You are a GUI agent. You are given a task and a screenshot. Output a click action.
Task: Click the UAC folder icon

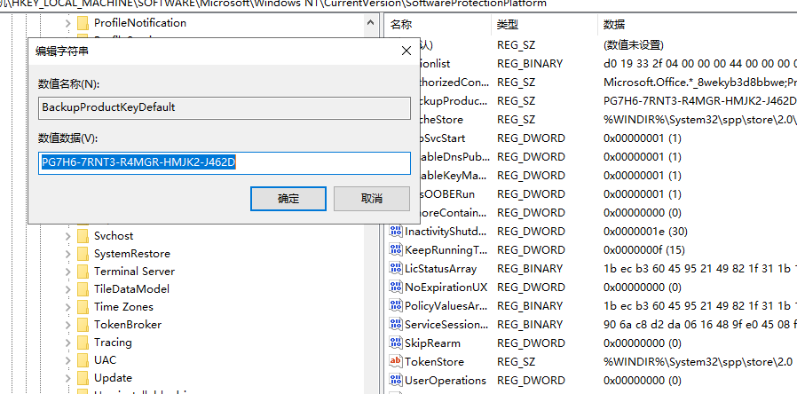click(x=83, y=360)
